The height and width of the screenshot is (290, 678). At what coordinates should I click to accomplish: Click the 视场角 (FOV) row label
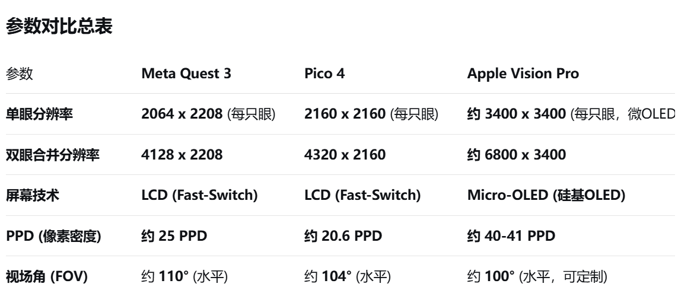(47, 276)
